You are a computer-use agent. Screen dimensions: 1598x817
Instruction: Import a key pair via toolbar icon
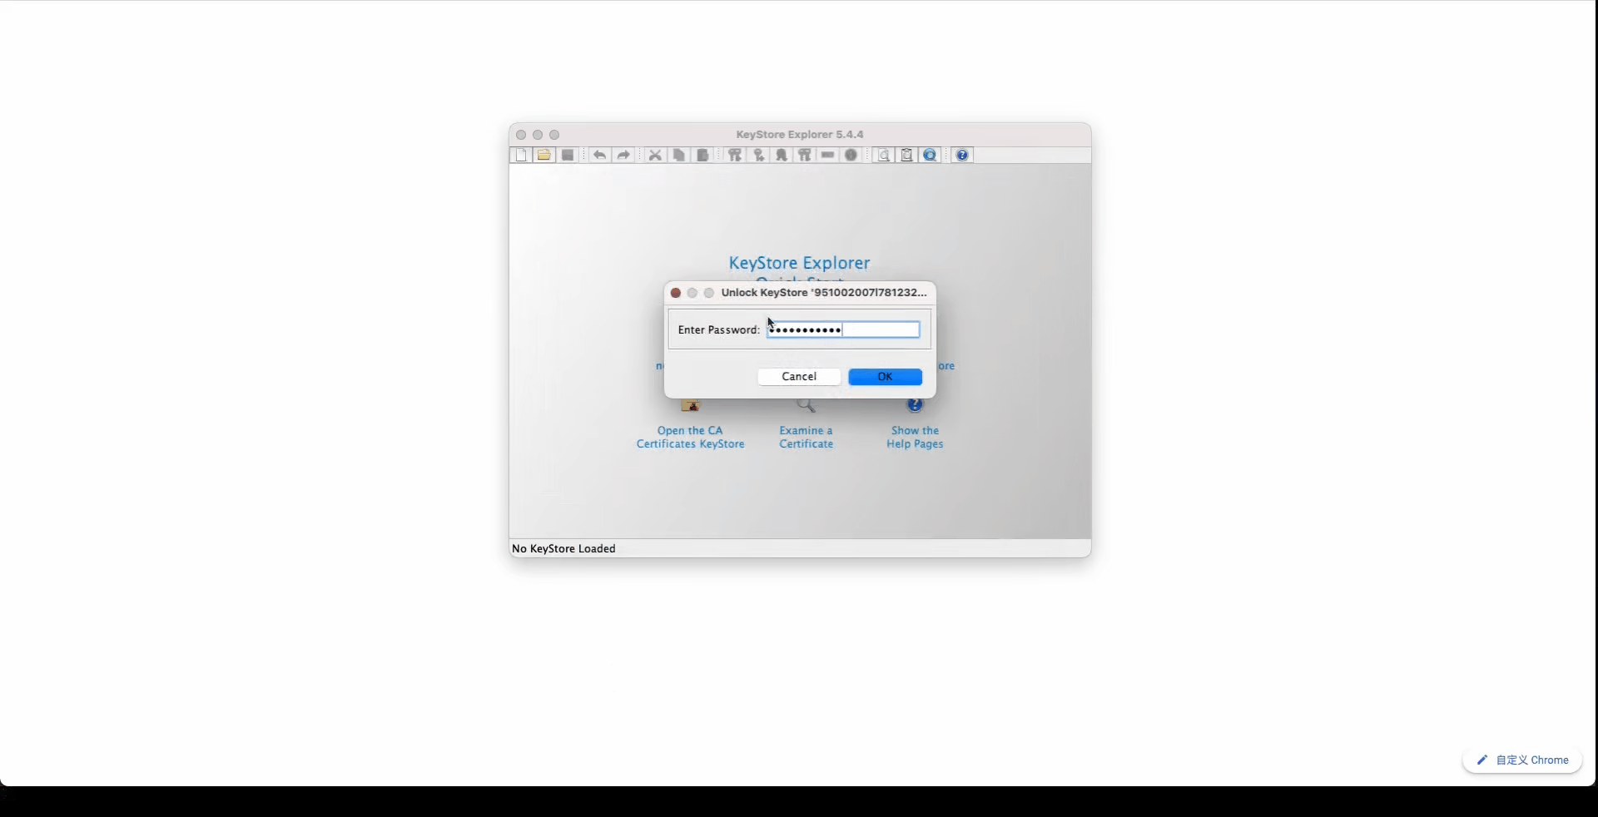805,156
